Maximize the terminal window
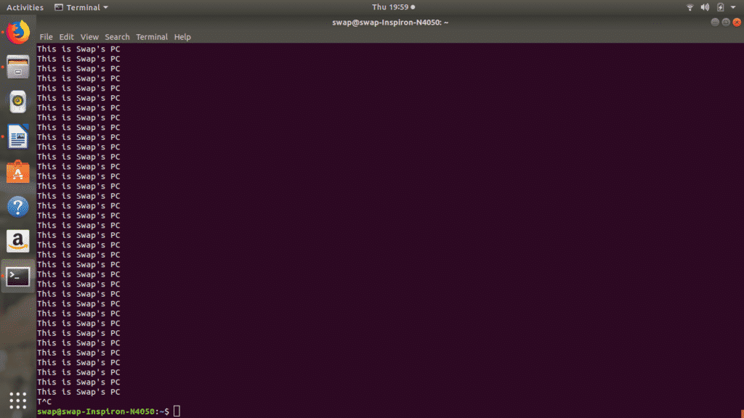This screenshot has width=744, height=418. click(726, 22)
